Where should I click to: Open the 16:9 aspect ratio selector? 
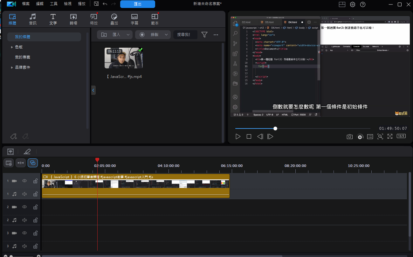(401, 136)
